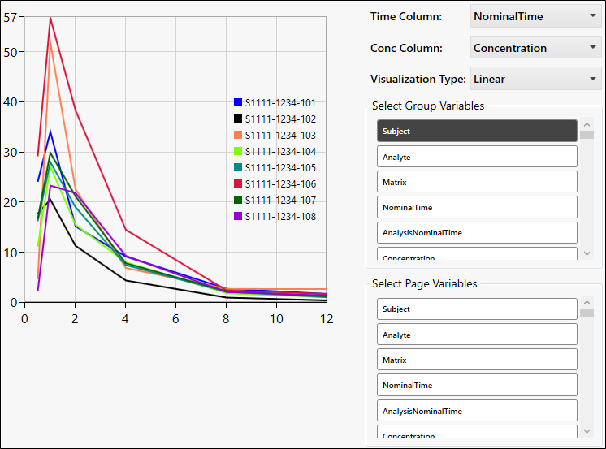Open the Time Column dropdown
The height and width of the screenshot is (449, 606).
point(535,16)
